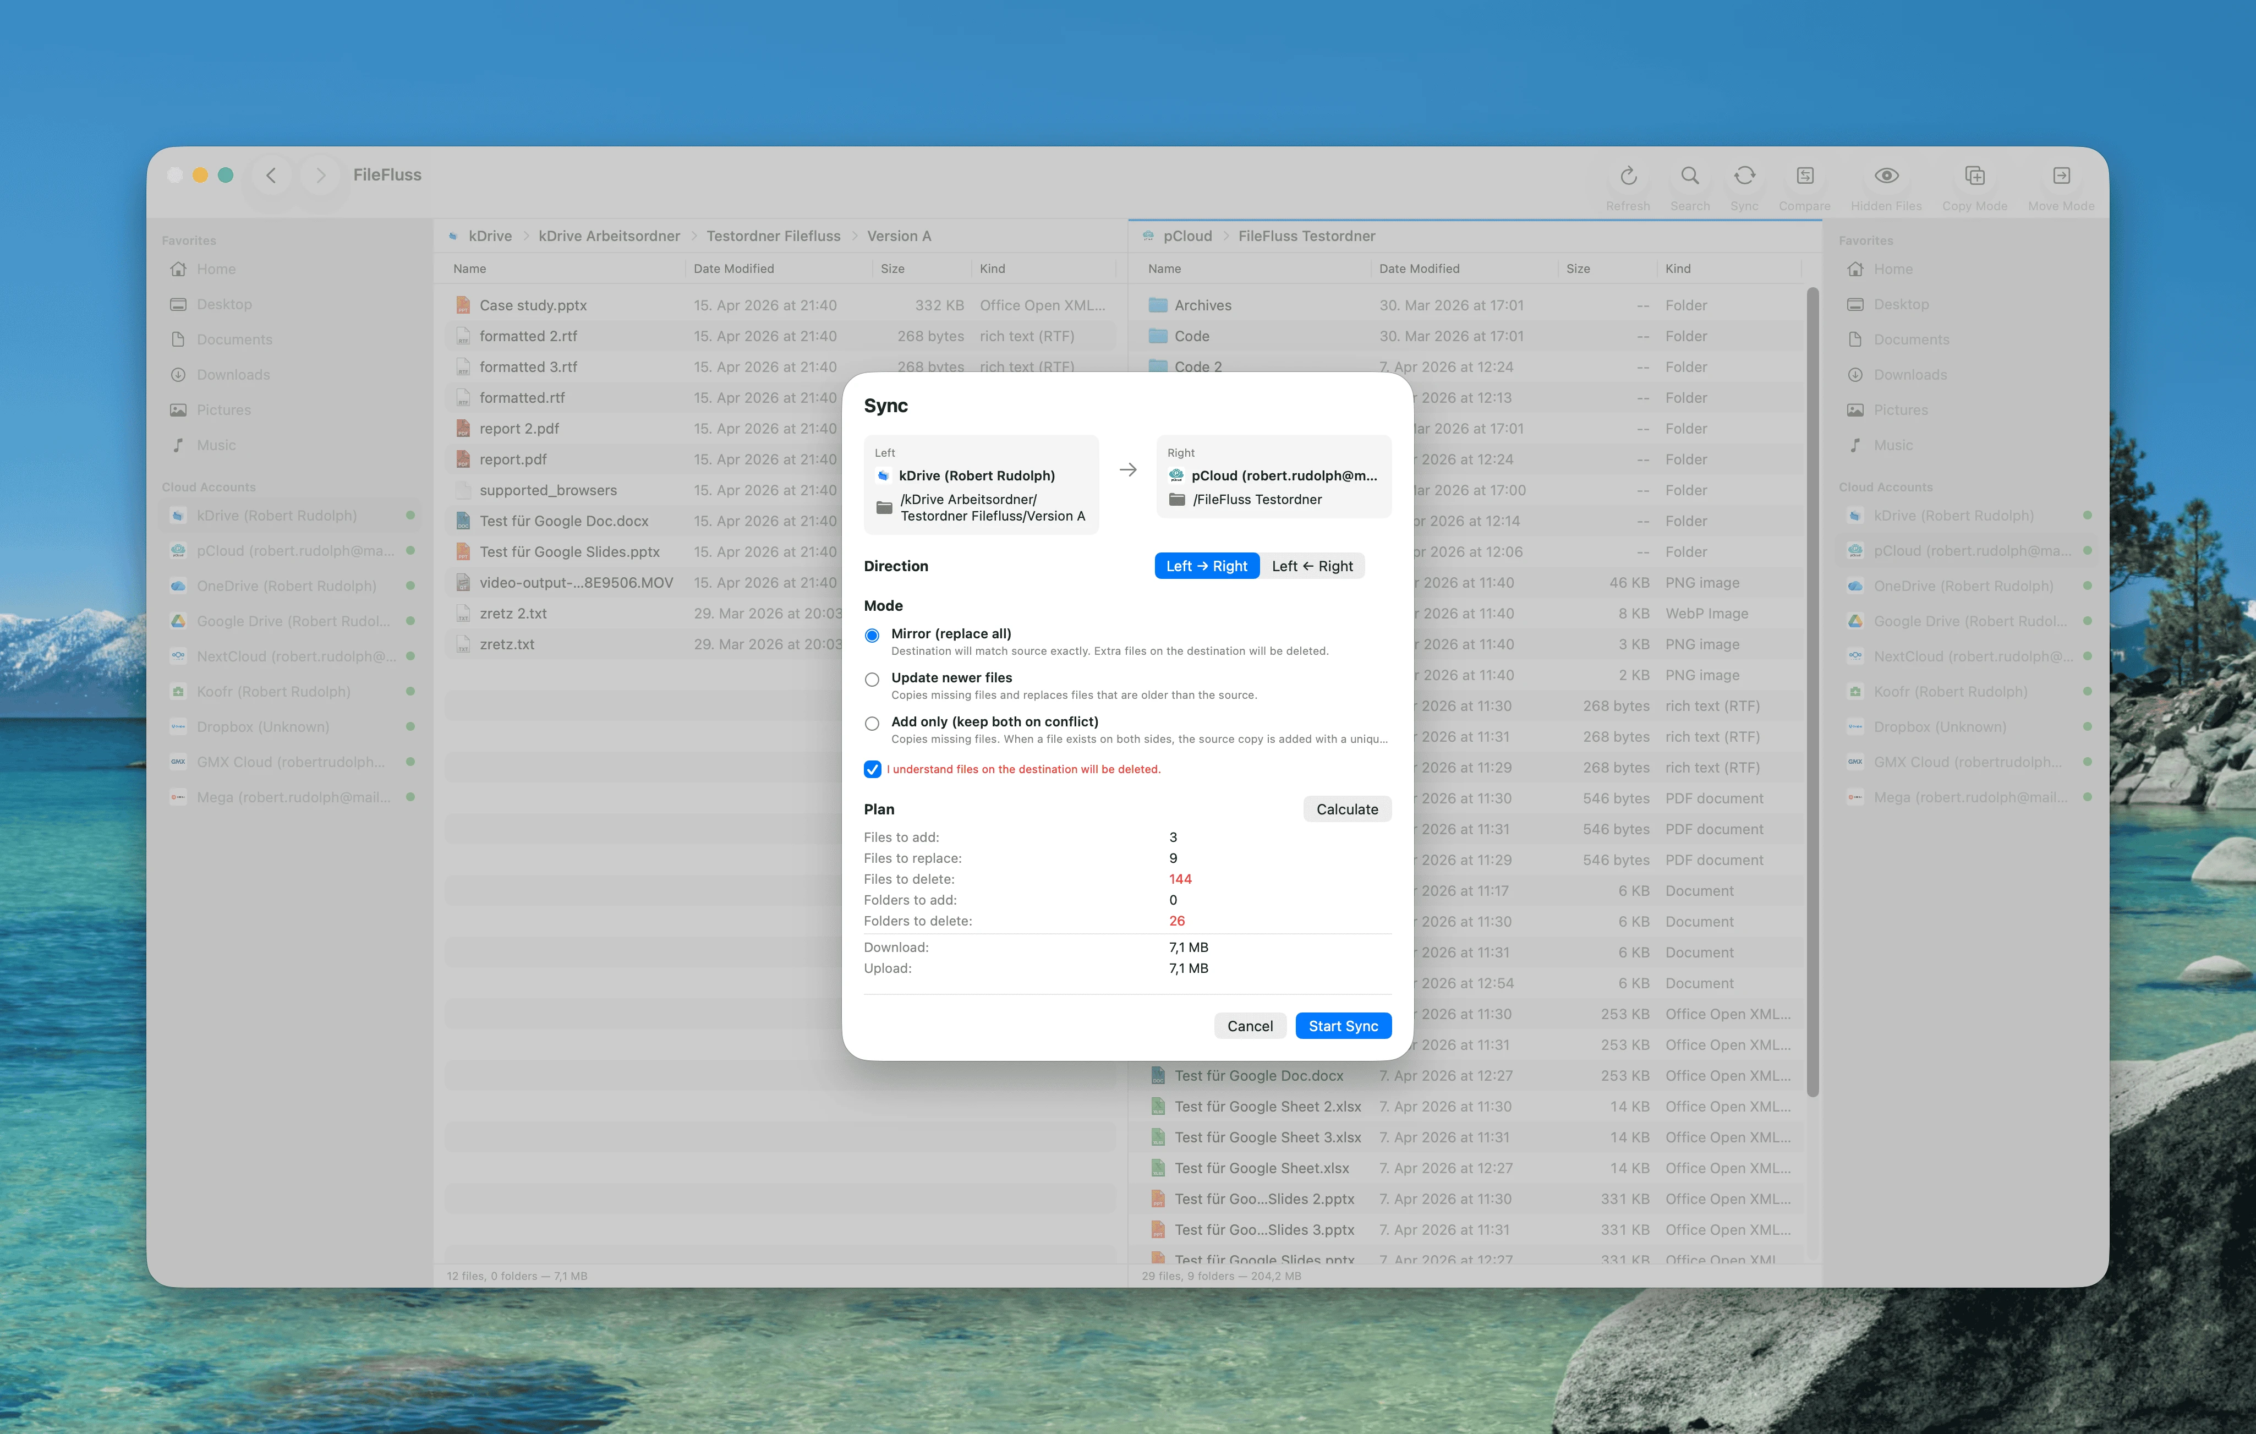Image resolution: width=2256 pixels, height=1434 pixels.
Task: Click the right pane vertical scrollbar
Action: pos(1813,693)
